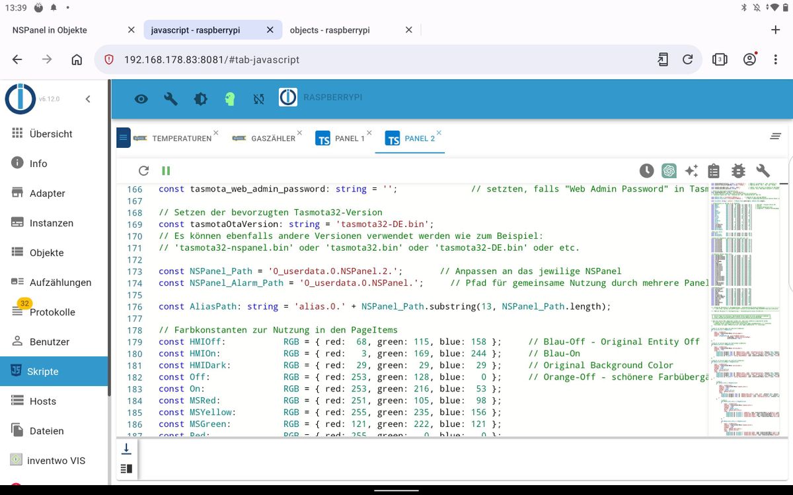Close the PANEL 1 script tab
Image resolution: width=793 pixels, height=495 pixels.
(x=369, y=133)
